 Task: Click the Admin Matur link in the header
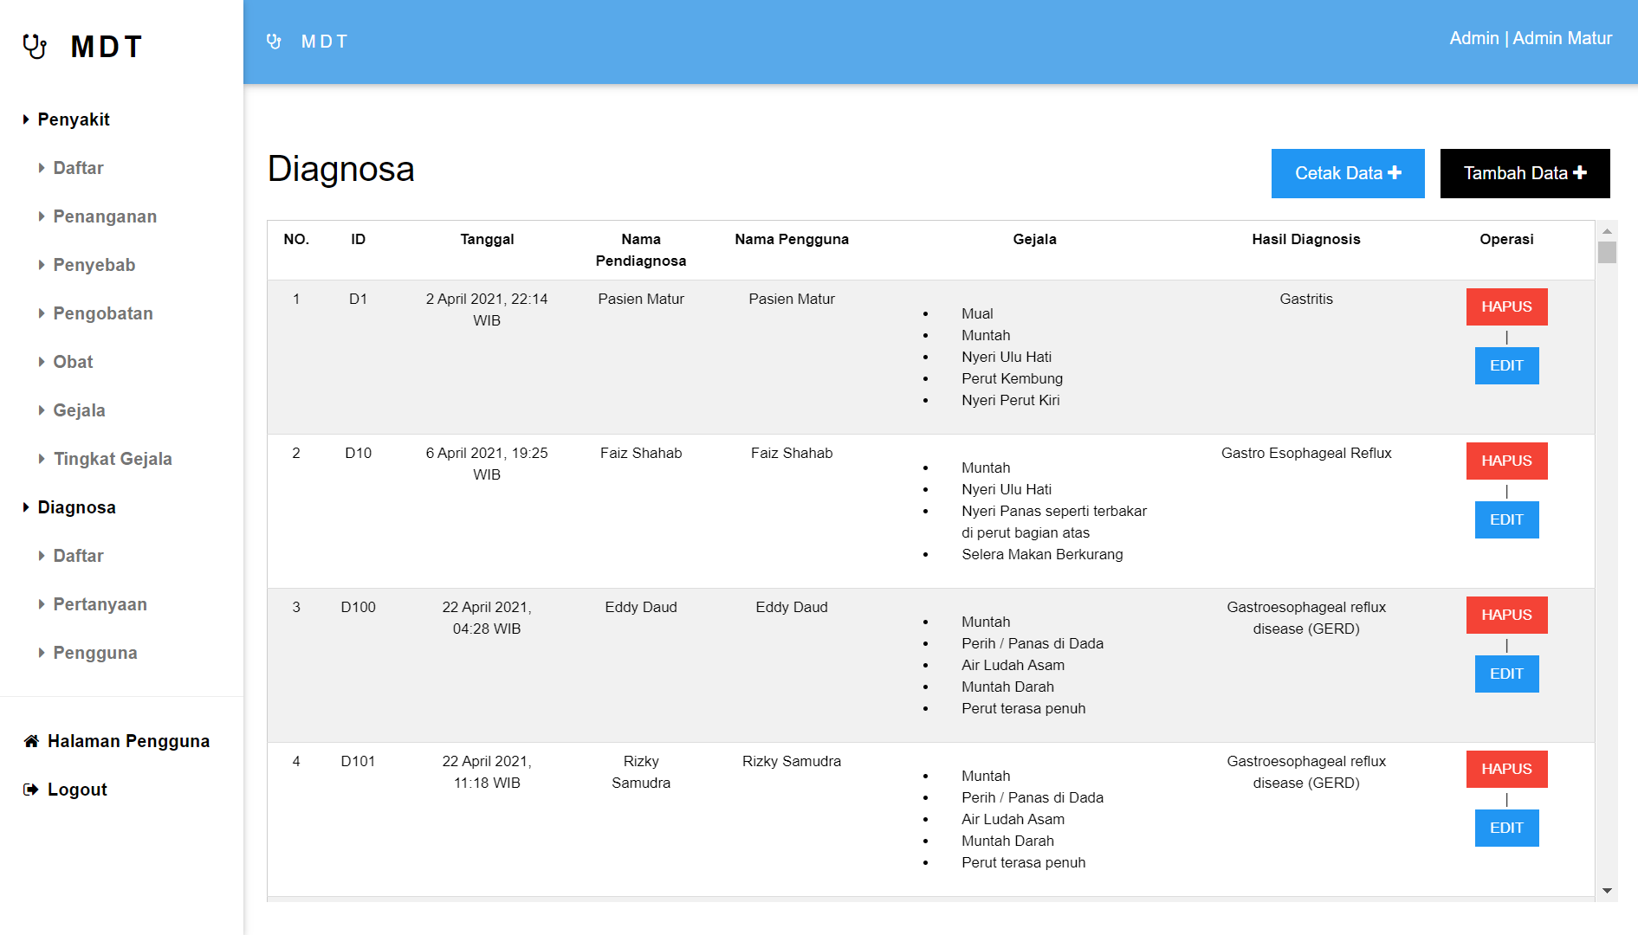(x=1562, y=38)
